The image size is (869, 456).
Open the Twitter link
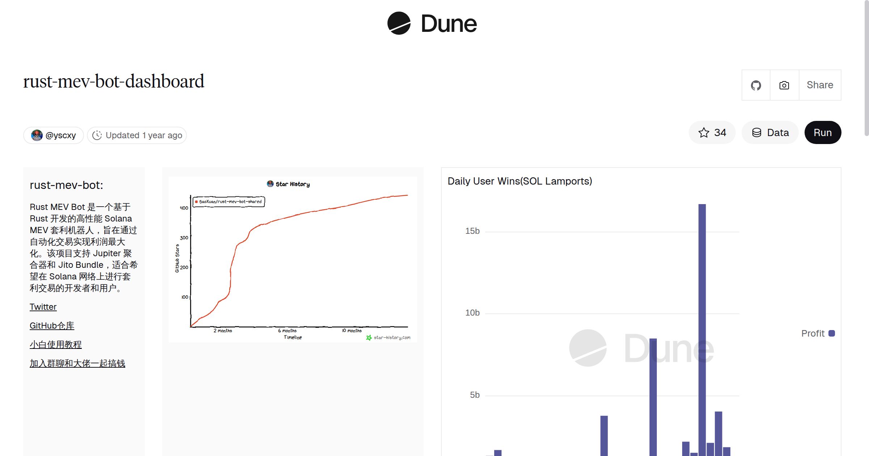tap(43, 307)
